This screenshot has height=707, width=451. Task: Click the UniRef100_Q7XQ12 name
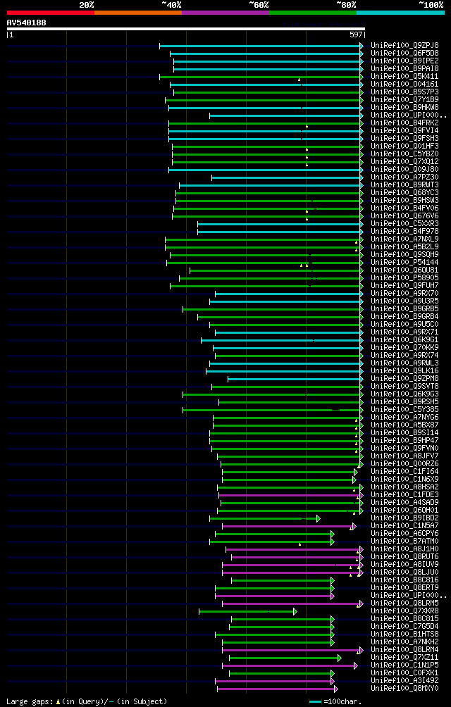click(404, 161)
